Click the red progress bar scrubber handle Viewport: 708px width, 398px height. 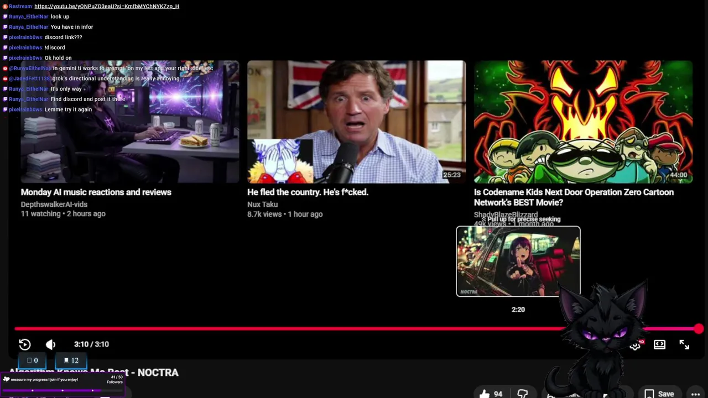pos(699,329)
